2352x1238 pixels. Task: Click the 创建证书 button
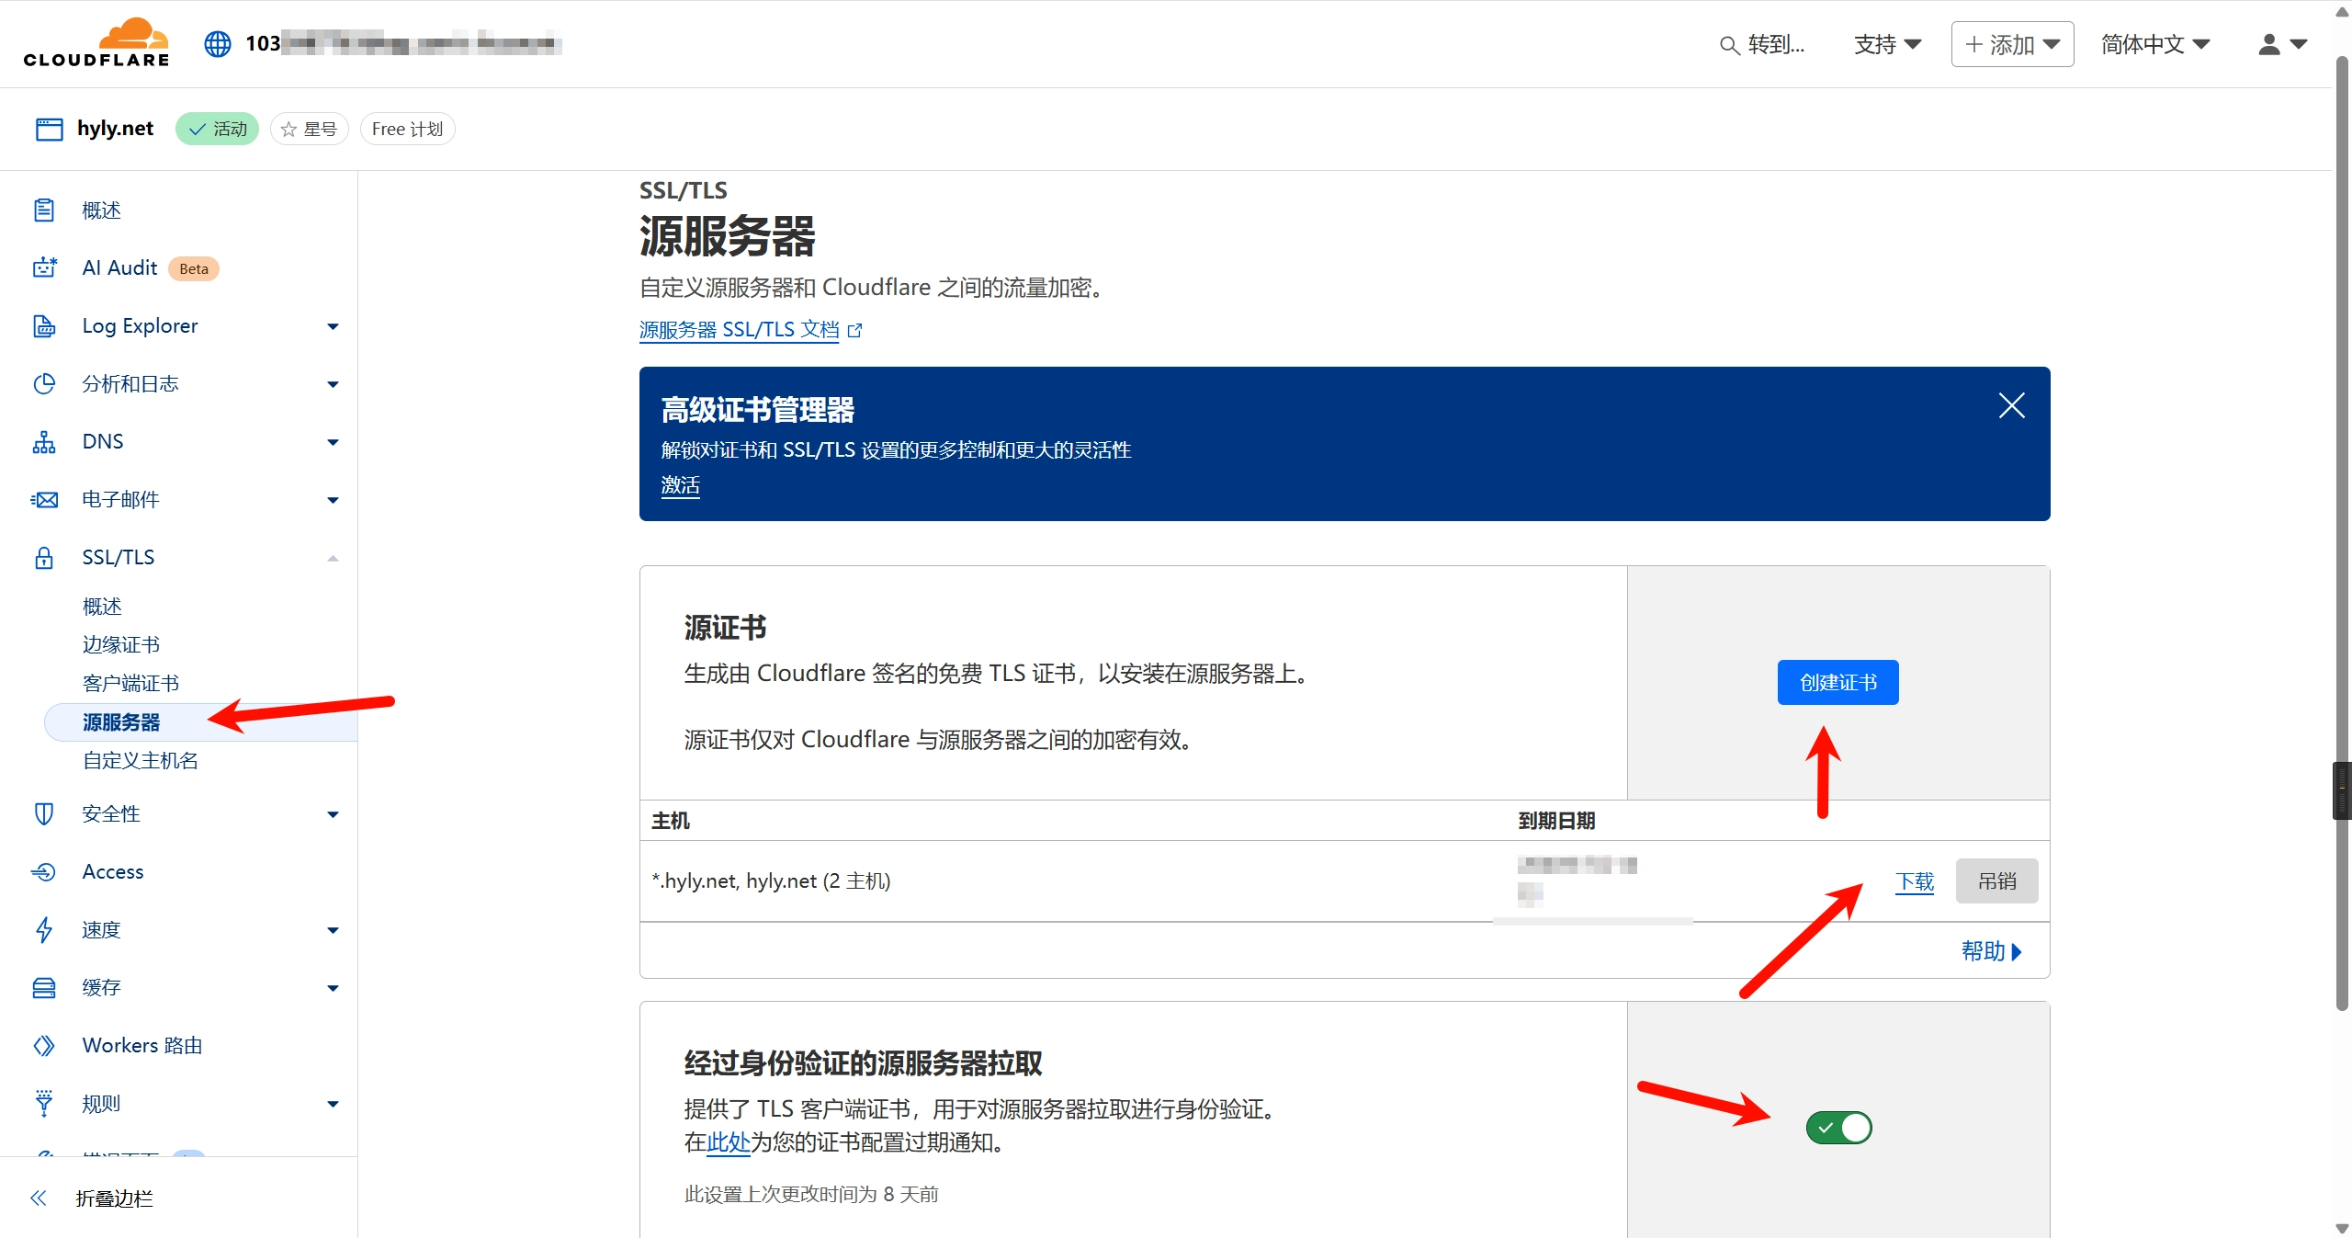click(1837, 682)
